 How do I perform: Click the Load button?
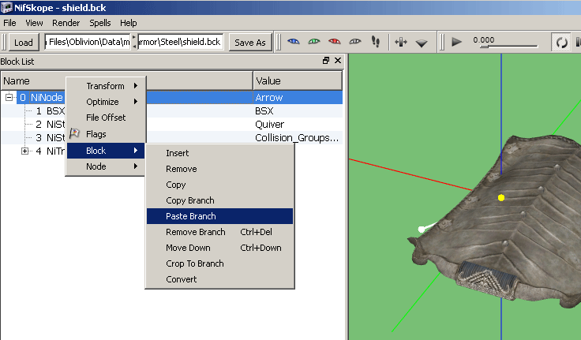click(x=24, y=43)
